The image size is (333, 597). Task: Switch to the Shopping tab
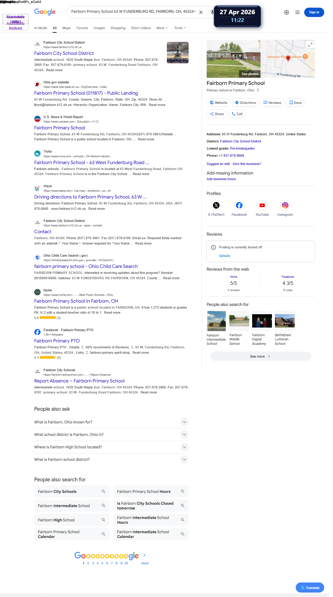coord(118,28)
